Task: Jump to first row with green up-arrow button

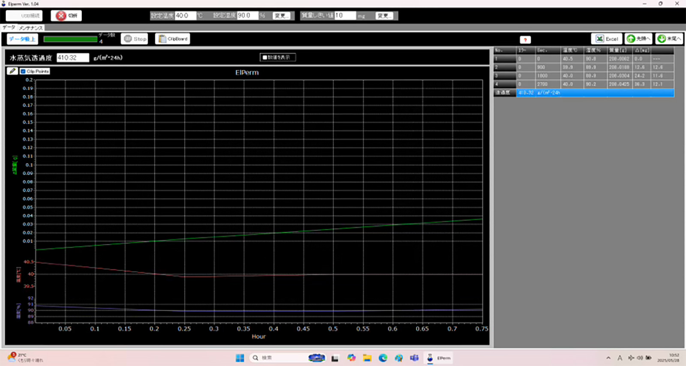Action: [638, 39]
